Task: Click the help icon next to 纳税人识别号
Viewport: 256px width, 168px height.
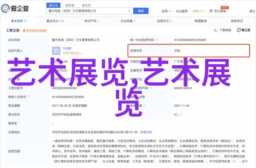Action: coord(28,97)
